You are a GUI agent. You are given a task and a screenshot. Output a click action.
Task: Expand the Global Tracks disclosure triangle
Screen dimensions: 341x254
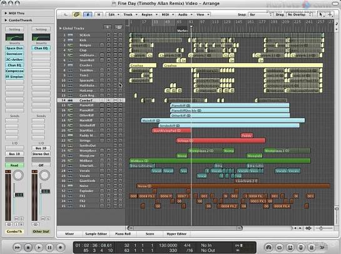click(x=61, y=28)
